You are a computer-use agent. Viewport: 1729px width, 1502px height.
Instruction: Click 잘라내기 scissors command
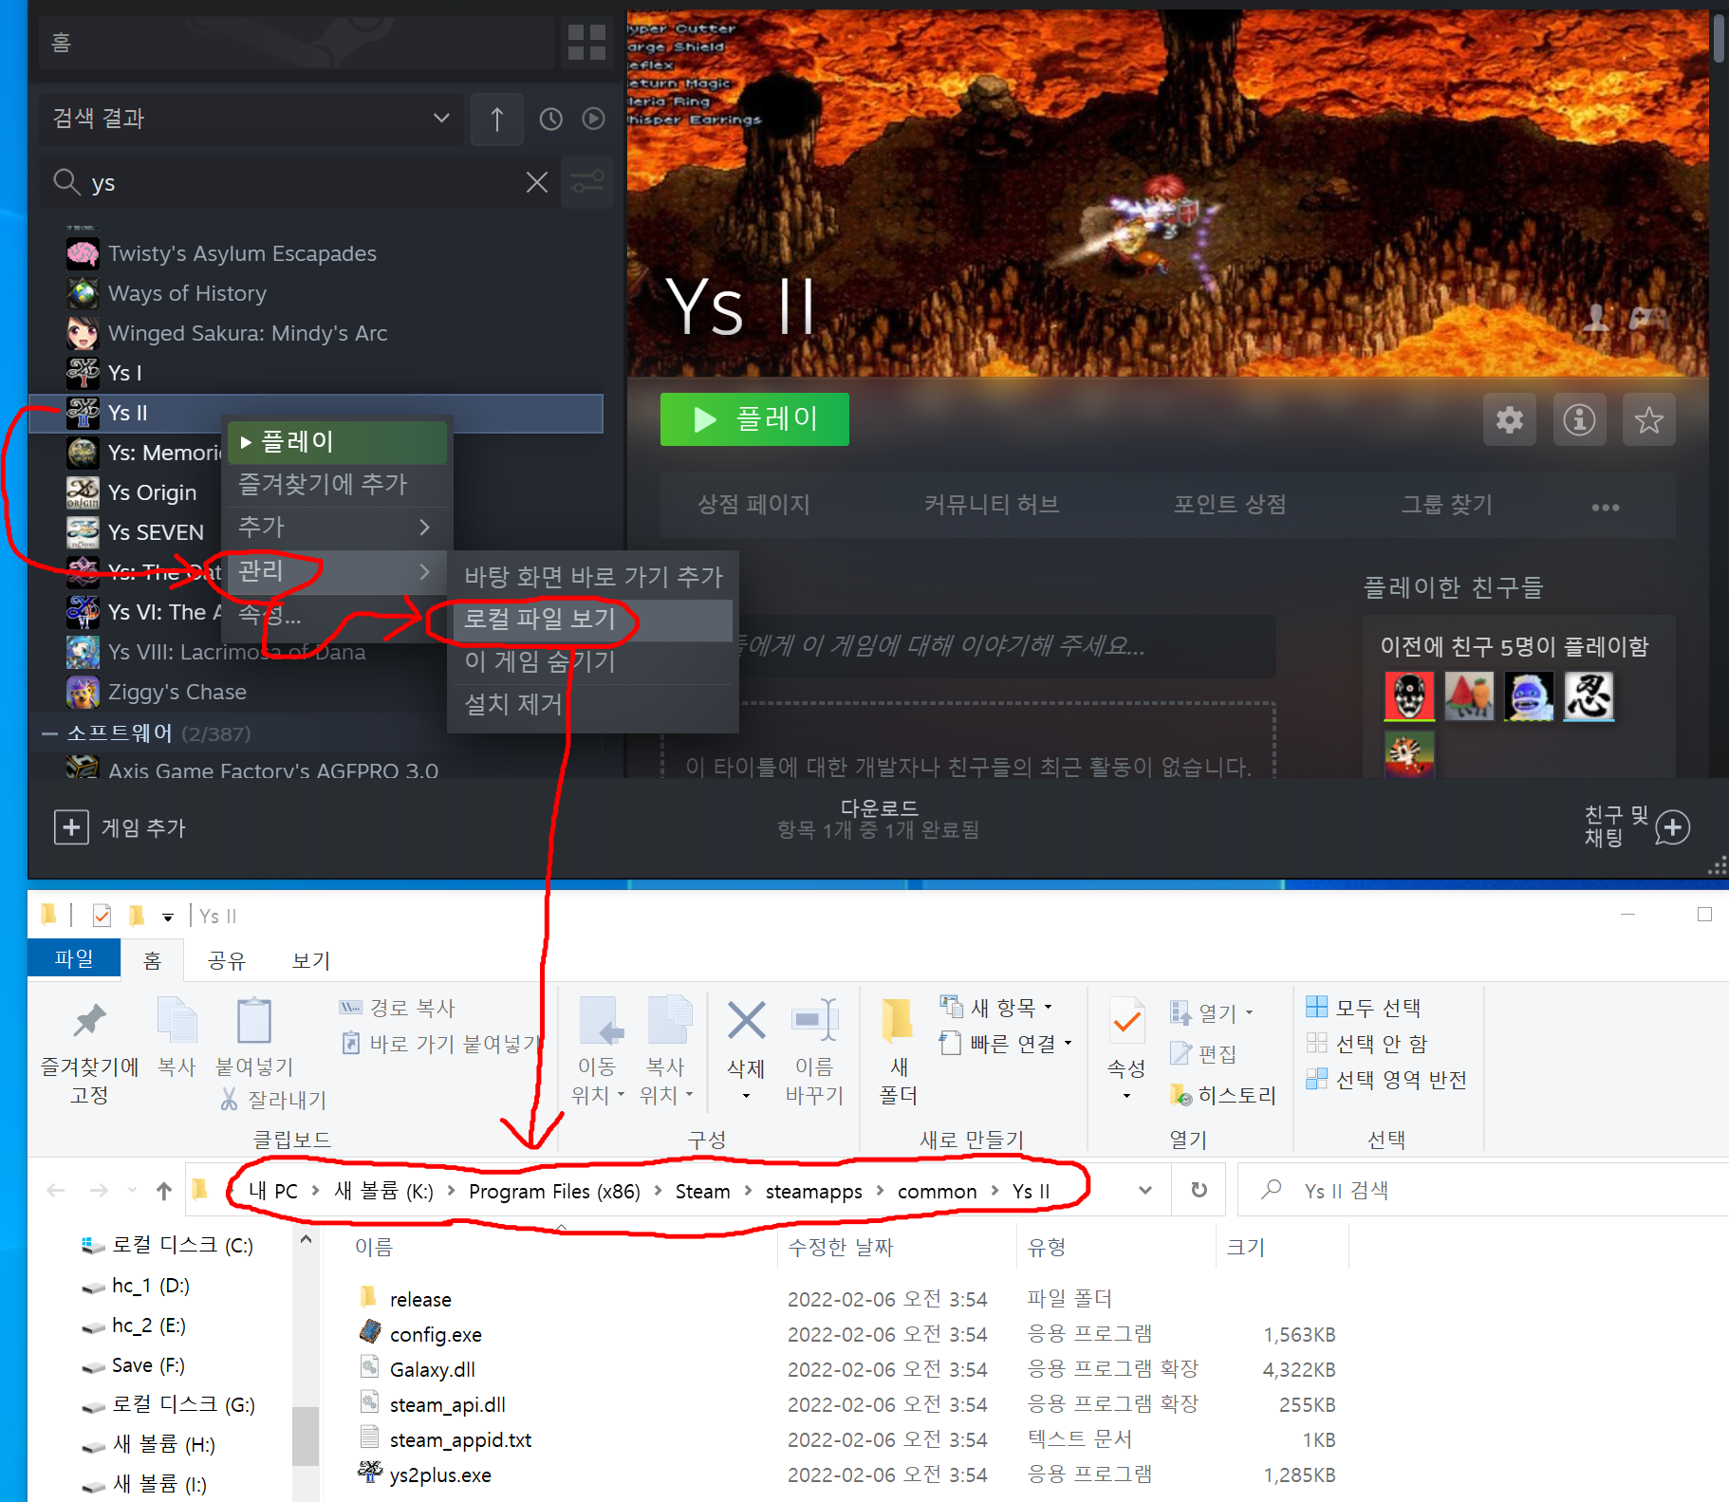(273, 1100)
